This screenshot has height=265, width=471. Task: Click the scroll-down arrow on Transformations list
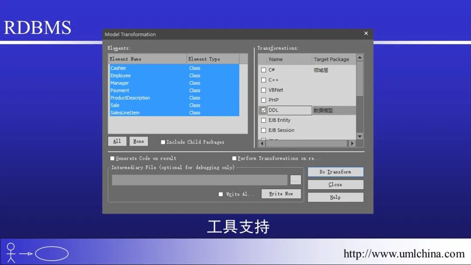point(359,136)
